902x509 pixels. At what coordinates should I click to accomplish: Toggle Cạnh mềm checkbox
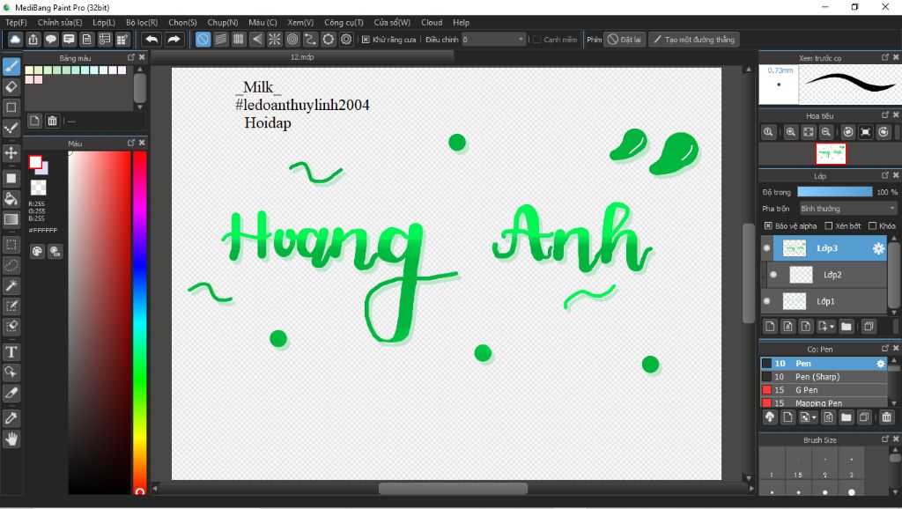coord(536,40)
